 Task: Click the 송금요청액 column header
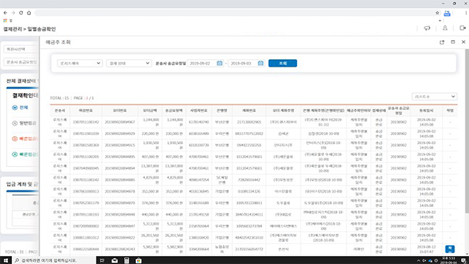pyautogui.click(x=174, y=111)
